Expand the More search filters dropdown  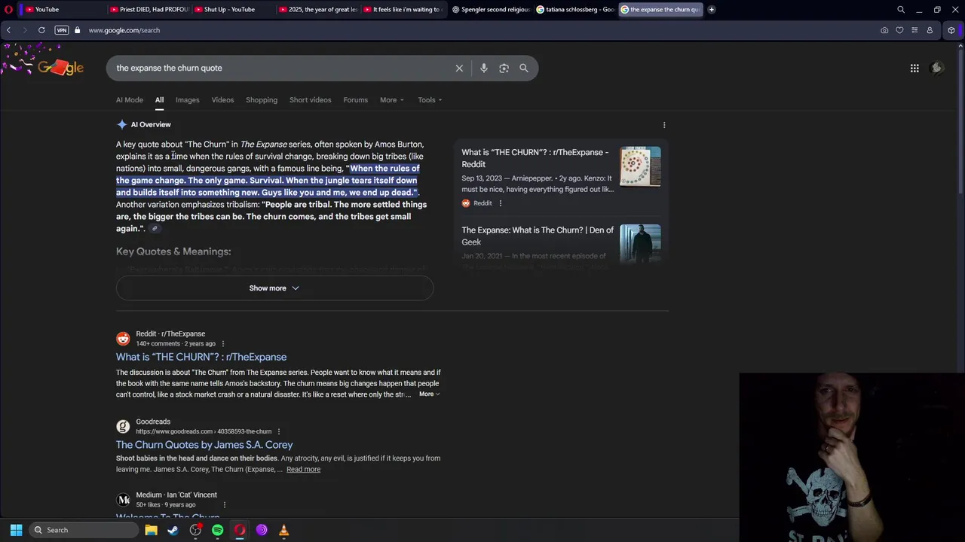(392, 100)
